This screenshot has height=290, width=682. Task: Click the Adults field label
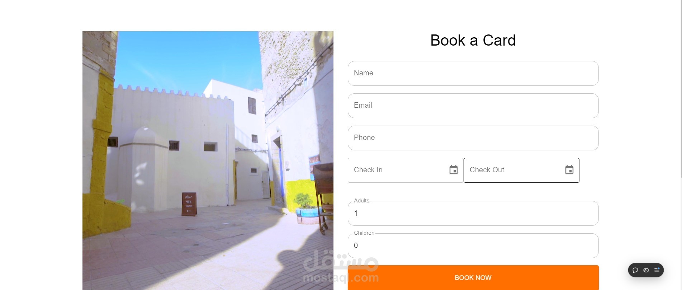tap(361, 201)
